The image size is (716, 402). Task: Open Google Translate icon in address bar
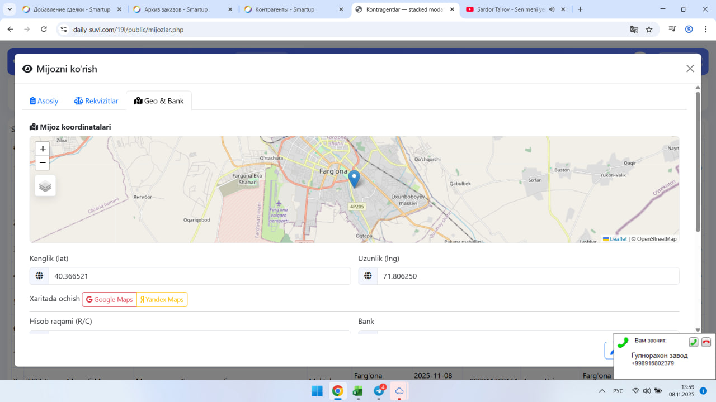point(634,30)
